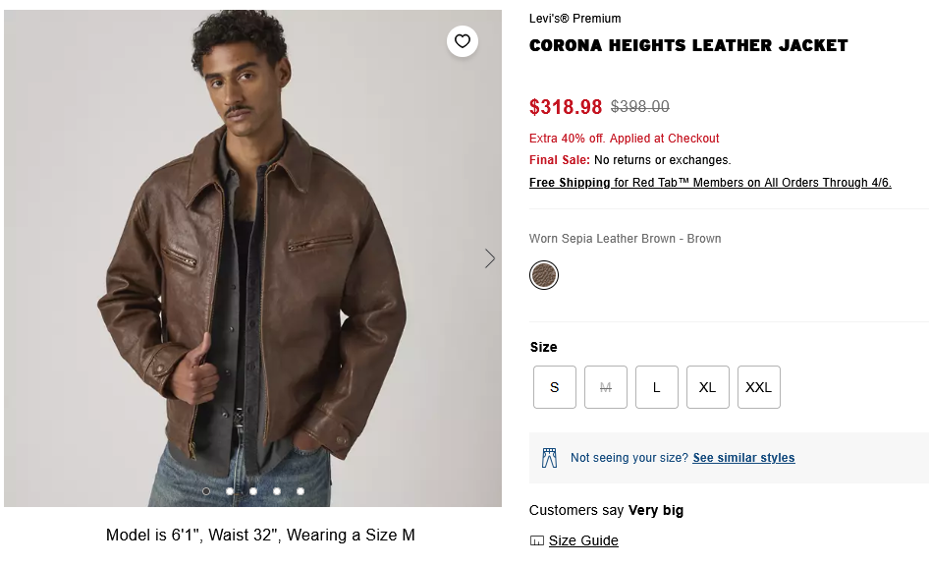Select size XXL
929x566 pixels.
coord(759,387)
